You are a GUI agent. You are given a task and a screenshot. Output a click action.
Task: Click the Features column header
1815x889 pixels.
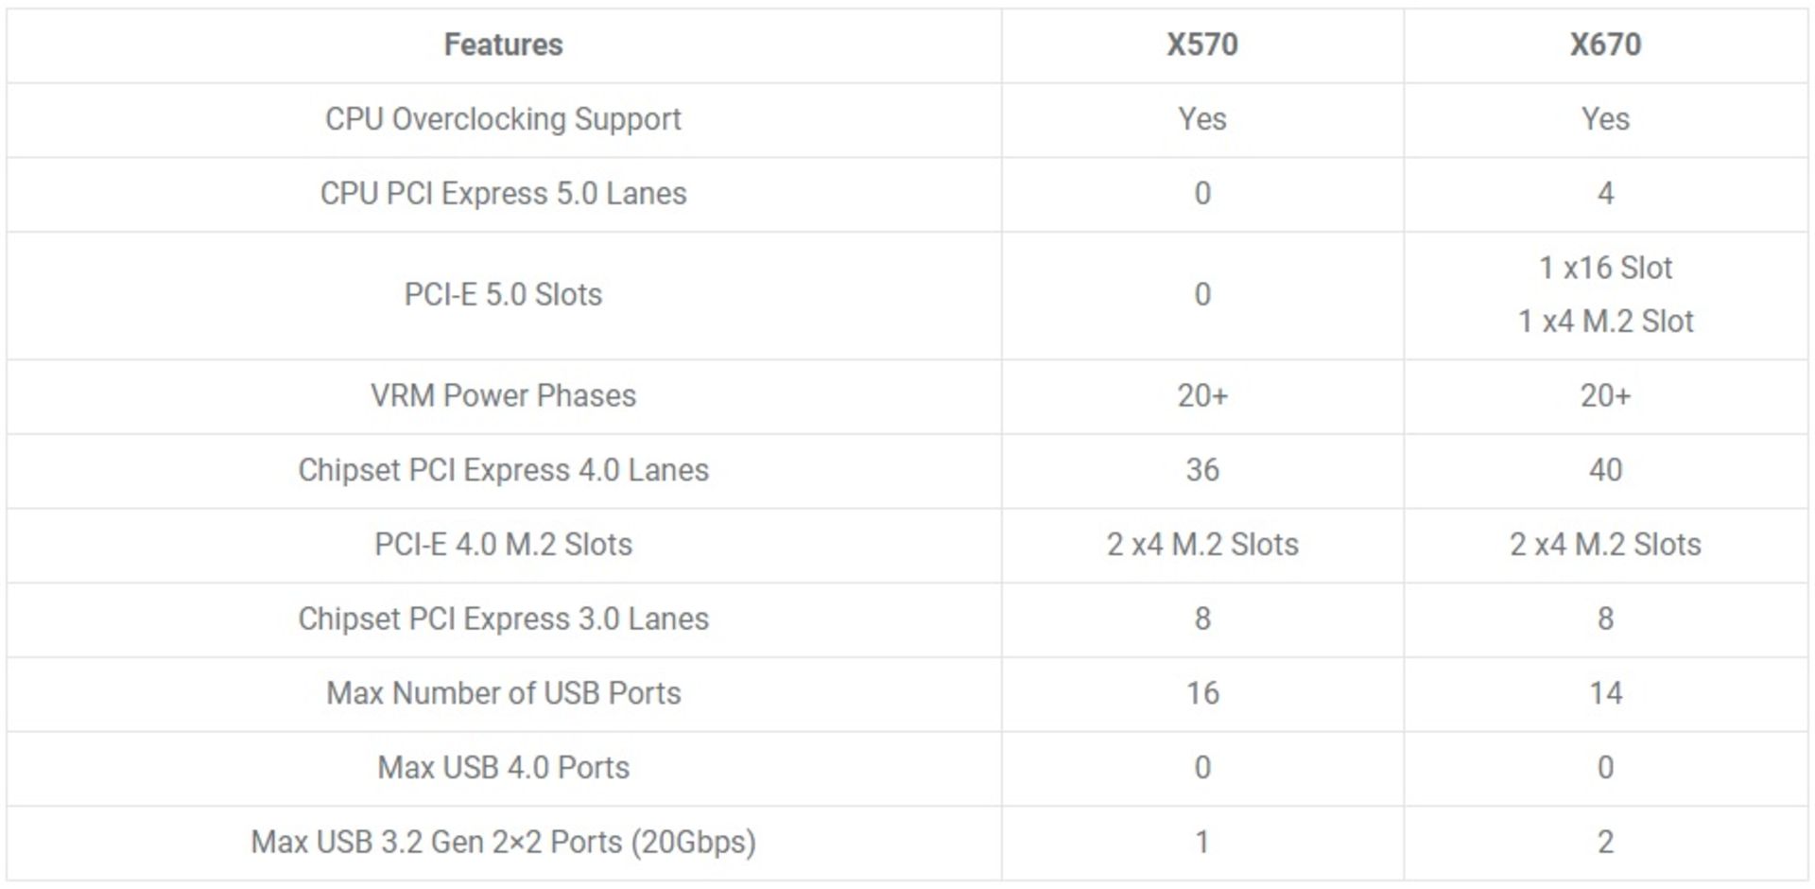[x=503, y=44]
